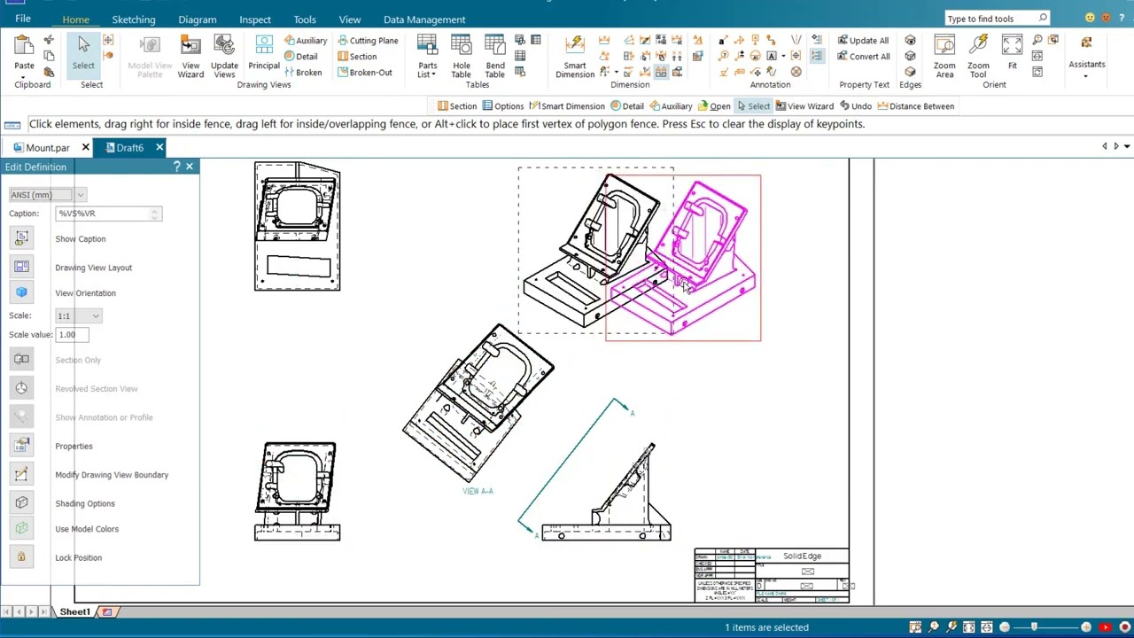This screenshot has height=638, width=1134.
Task: Click the Fit view icon
Action: [1012, 53]
